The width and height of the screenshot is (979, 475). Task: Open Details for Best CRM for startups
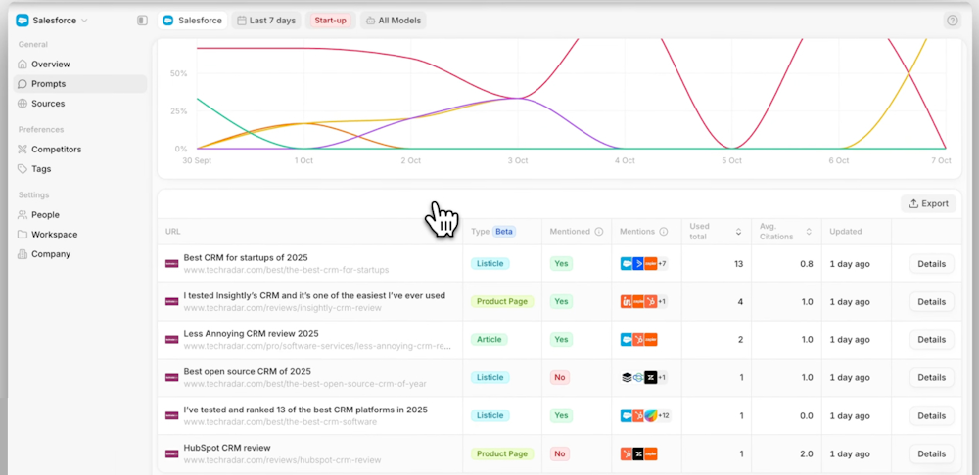(x=931, y=264)
